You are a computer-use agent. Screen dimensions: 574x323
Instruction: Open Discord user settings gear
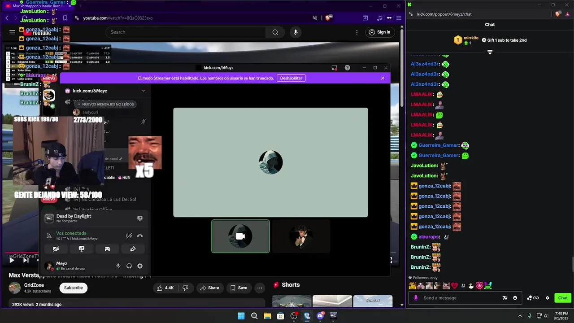140,266
